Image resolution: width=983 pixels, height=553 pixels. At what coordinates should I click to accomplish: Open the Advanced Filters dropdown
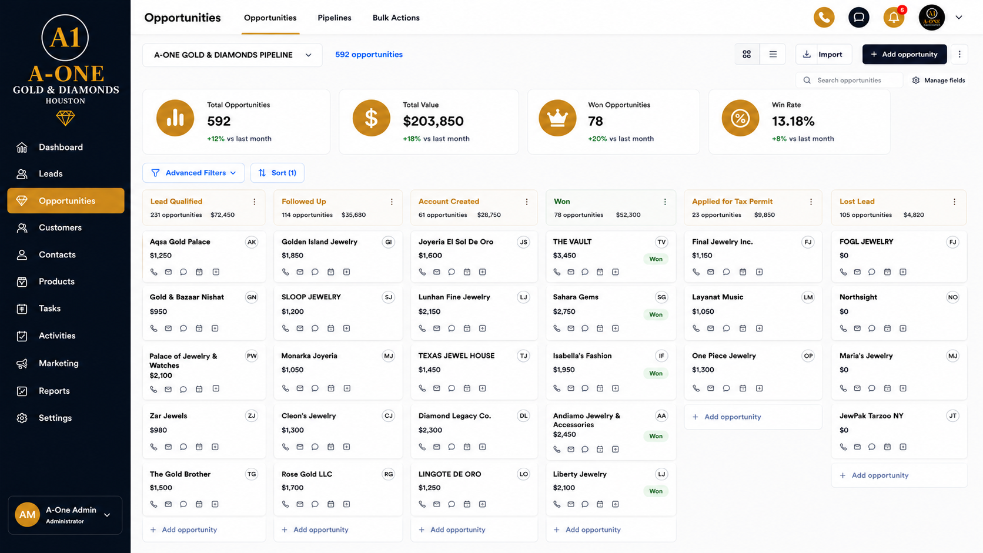click(x=193, y=173)
